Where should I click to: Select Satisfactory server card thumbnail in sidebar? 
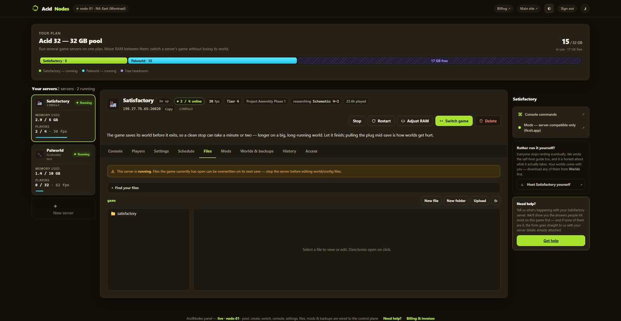coord(39,103)
